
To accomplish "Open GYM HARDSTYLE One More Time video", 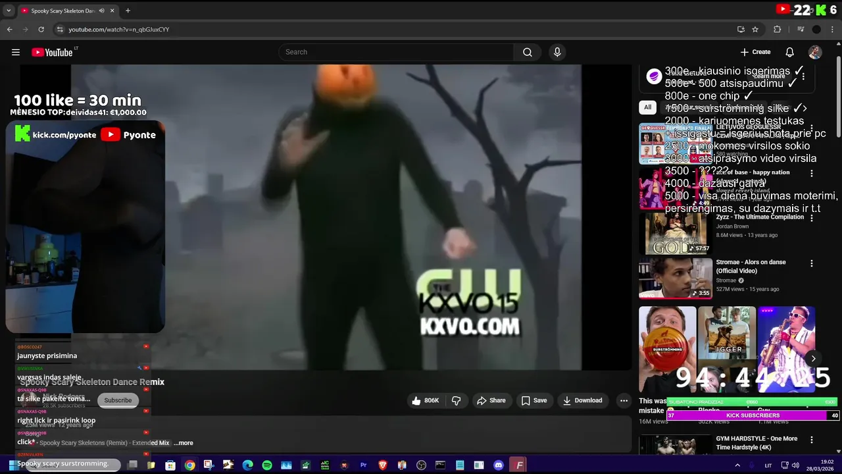I will pos(756,443).
